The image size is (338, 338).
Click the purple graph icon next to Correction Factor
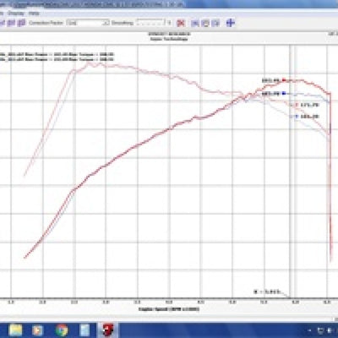pos(22,23)
